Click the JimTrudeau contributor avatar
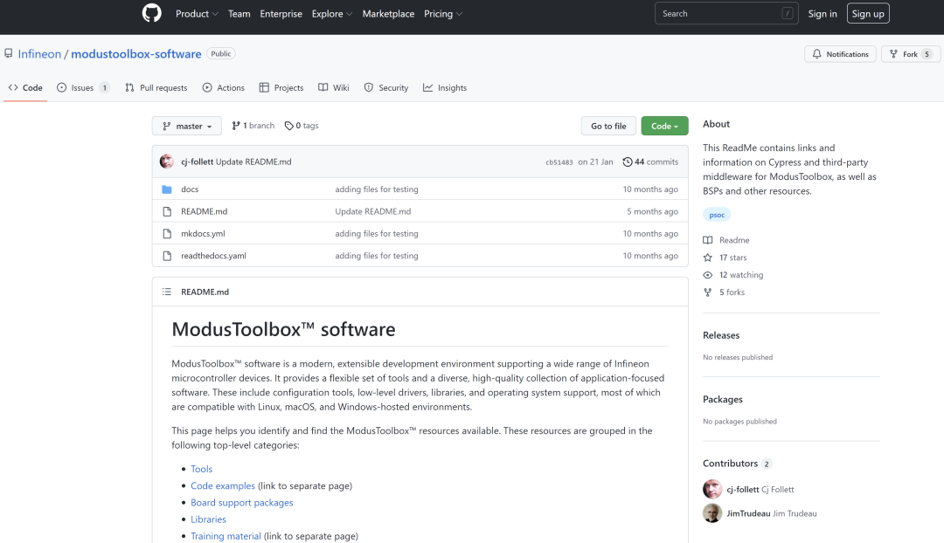The image size is (944, 543). (712, 513)
